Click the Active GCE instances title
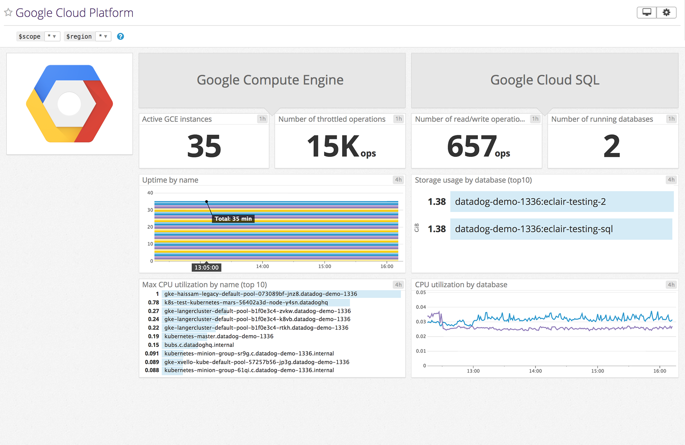 tap(177, 119)
